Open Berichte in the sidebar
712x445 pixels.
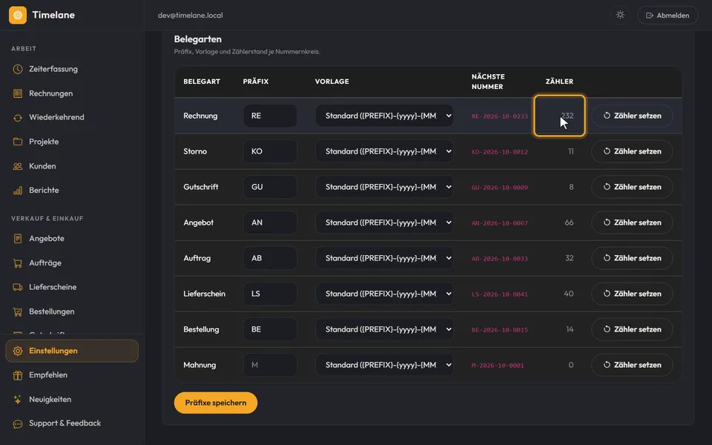(72, 191)
